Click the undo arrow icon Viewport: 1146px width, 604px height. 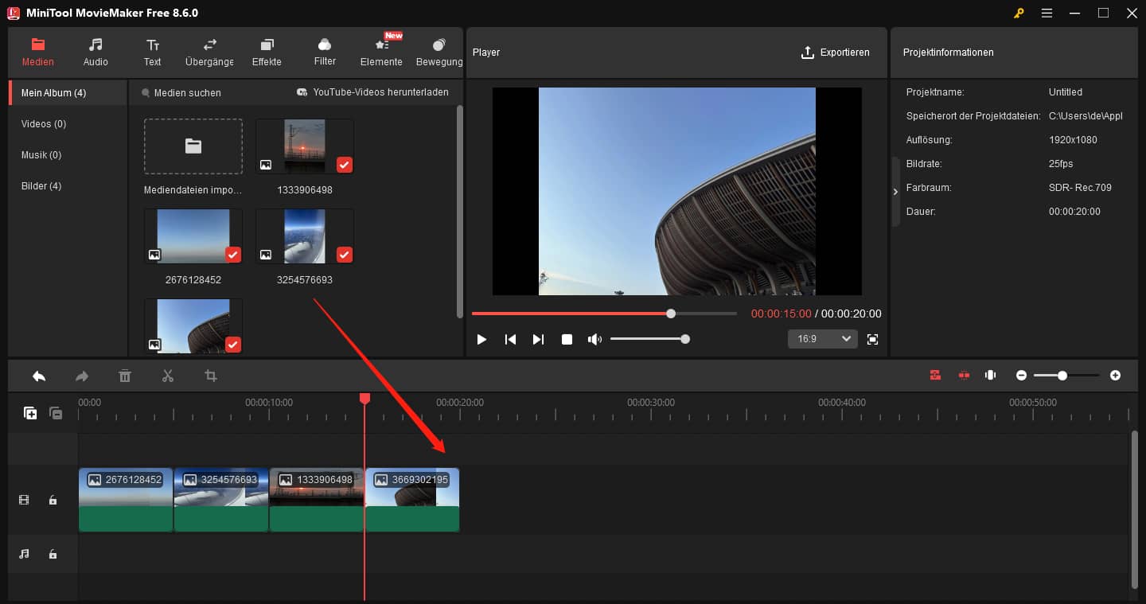[x=39, y=376]
